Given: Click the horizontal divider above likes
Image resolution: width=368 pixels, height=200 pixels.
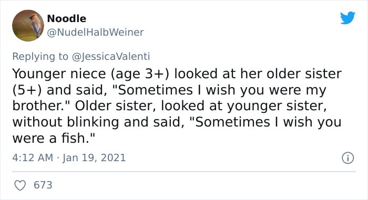Looking at the screenshot, I should click(x=184, y=172).
